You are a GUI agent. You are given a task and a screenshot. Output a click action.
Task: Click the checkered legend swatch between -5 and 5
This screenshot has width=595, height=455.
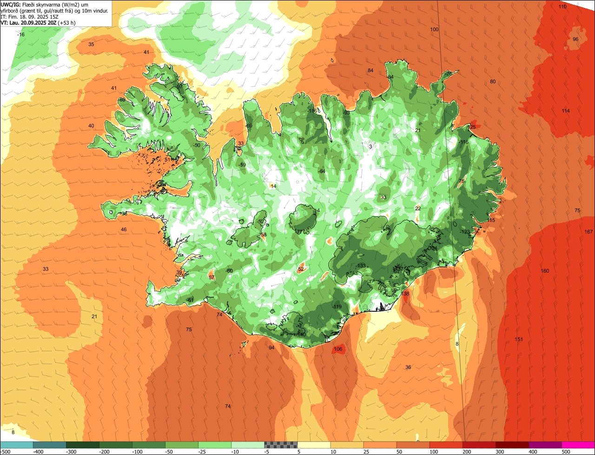(281, 445)
